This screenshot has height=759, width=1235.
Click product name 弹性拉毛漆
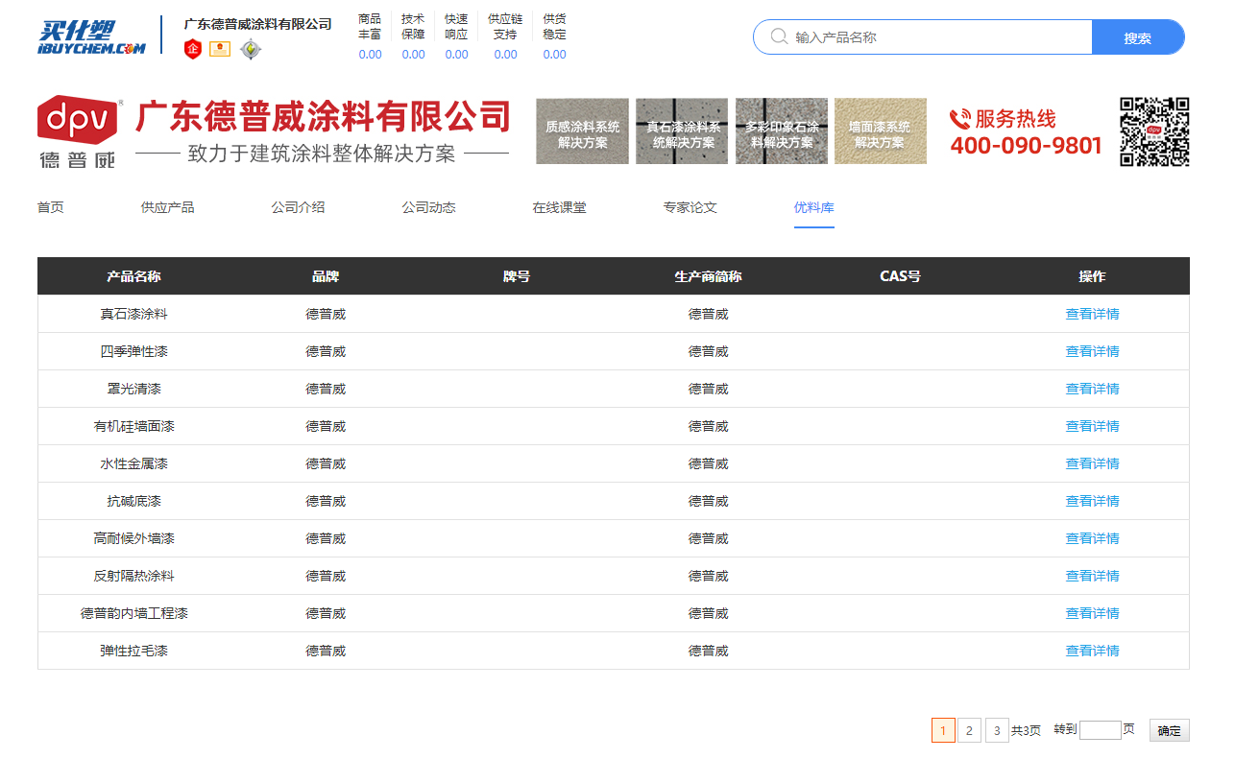(x=133, y=651)
